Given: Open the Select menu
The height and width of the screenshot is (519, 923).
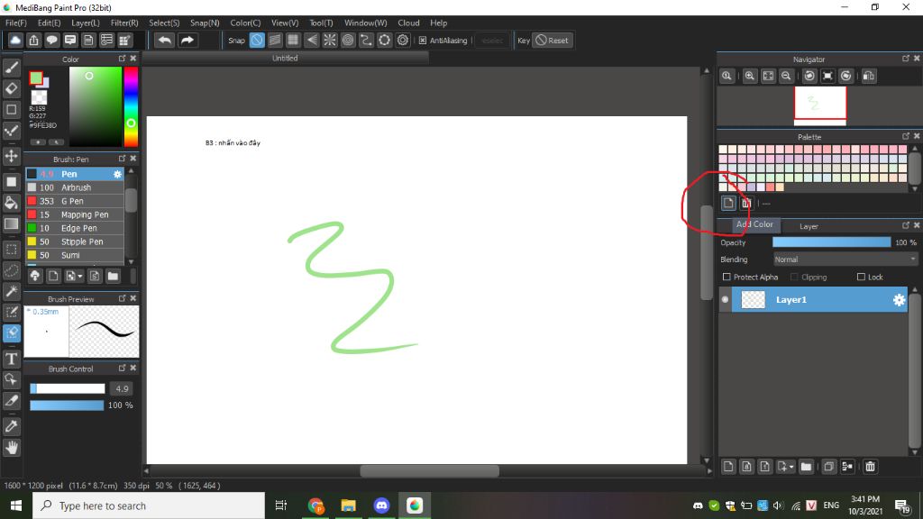Looking at the screenshot, I should [164, 23].
